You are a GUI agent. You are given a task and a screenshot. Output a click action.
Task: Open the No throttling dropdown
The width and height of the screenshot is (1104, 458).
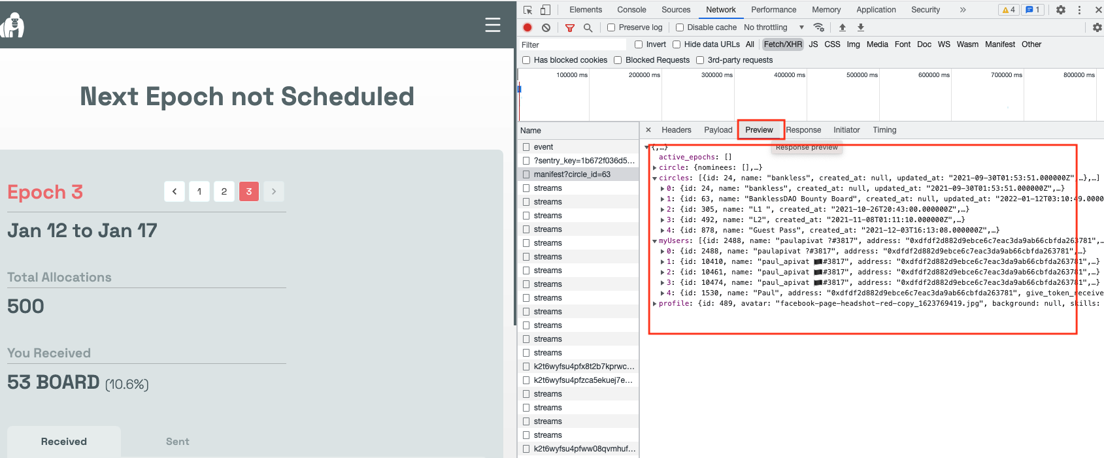click(x=774, y=27)
